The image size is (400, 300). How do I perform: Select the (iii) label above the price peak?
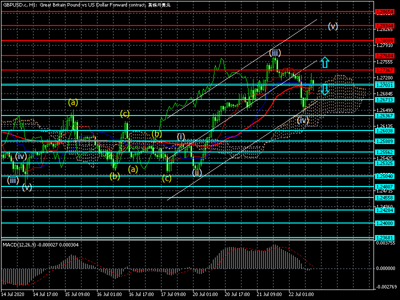click(x=274, y=52)
